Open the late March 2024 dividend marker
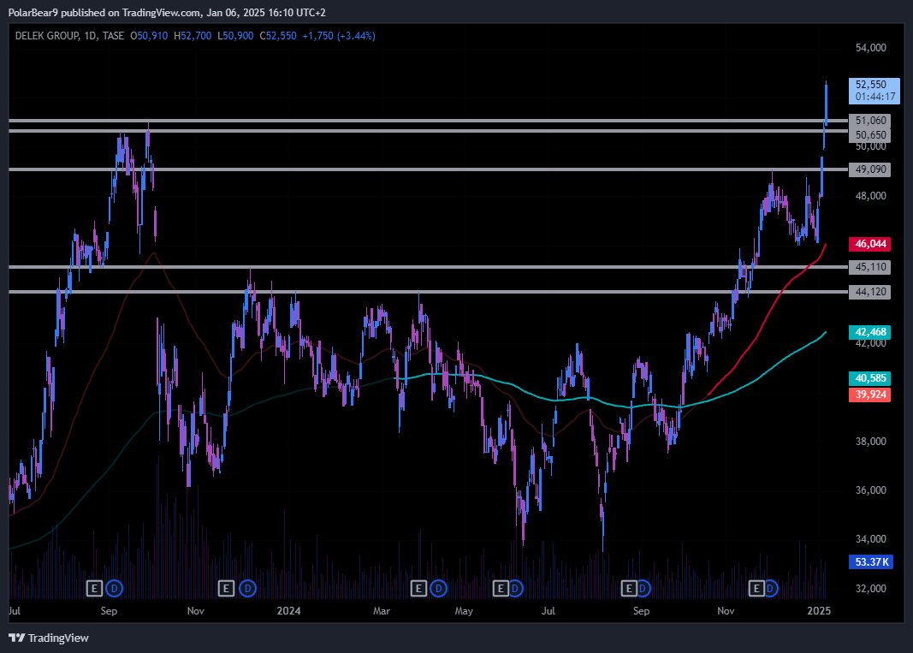 coord(438,588)
